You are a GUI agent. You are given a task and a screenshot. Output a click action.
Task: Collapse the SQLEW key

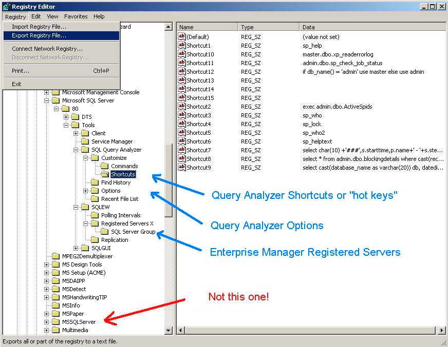click(x=76, y=207)
